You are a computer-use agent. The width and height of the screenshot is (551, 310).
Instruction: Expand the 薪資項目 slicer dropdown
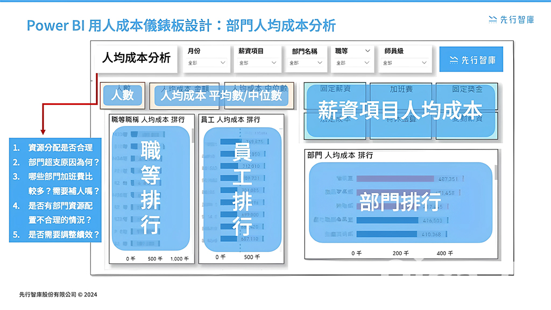(258, 62)
